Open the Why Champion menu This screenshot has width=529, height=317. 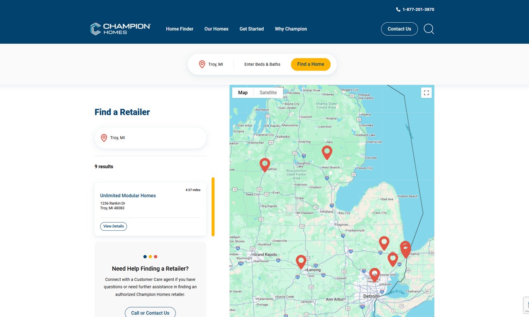[x=291, y=29]
